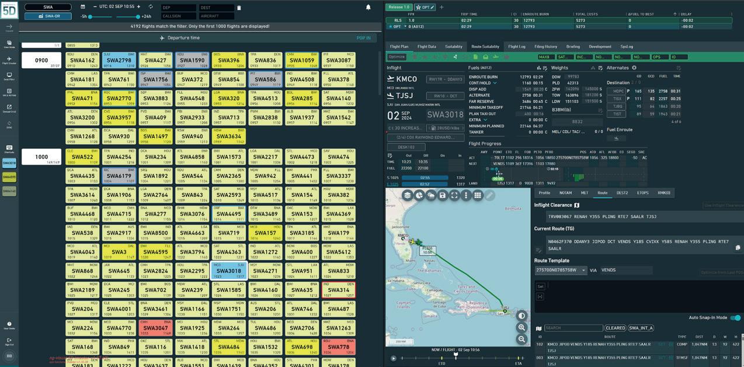Select the RLS flight plan row
The width and height of the screenshot is (744, 367).
559,20
